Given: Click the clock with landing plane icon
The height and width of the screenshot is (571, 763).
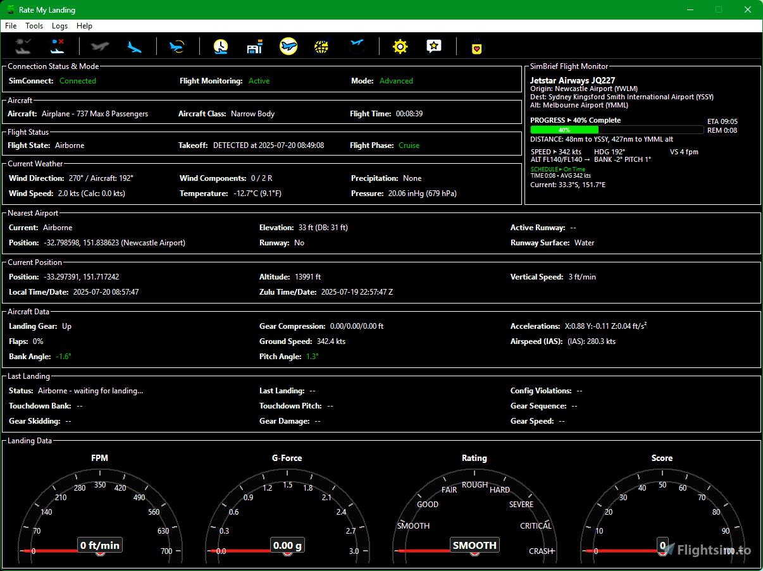Looking at the screenshot, I should point(220,46).
